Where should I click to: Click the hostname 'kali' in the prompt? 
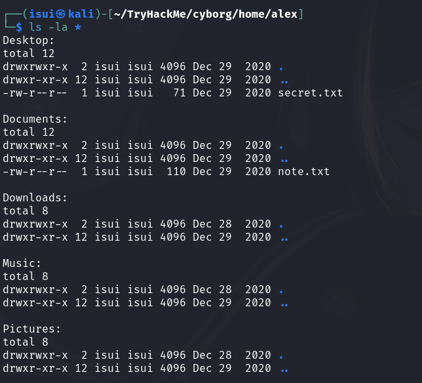click(x=81, y=14)
